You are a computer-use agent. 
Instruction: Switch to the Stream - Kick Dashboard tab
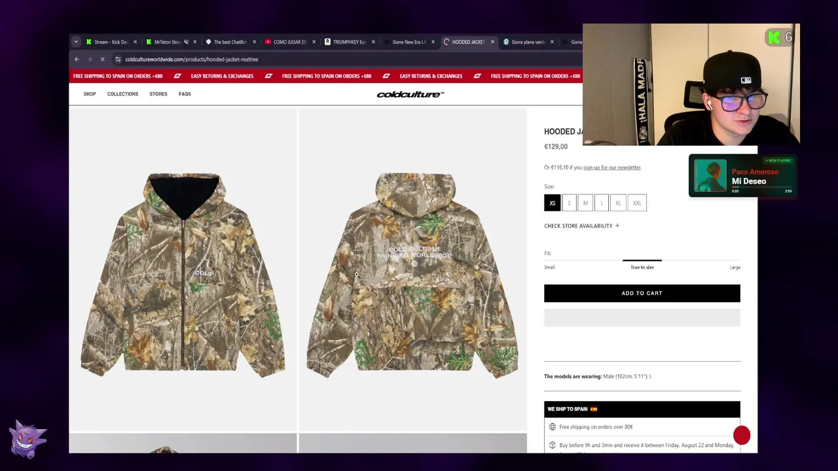pyautogui.click(x=108, y=42)
